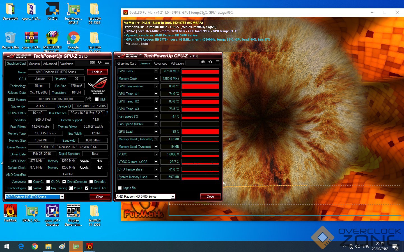Viewport: 404px width, 252px height.
Task: Open FurMark desktop shortcut icon
Action: 10,213
